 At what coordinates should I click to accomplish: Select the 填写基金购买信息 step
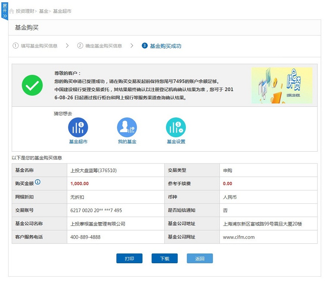tap(39, 46)
